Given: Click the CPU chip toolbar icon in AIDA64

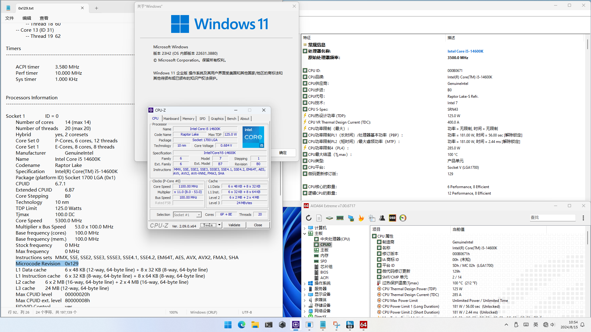Looking at the screenshot, I should click(329, 218).
